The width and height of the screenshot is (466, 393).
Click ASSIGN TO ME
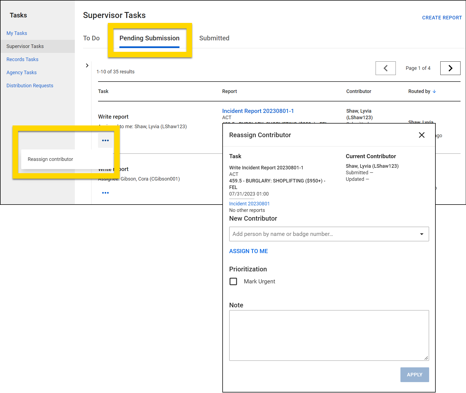click(248, 251)
